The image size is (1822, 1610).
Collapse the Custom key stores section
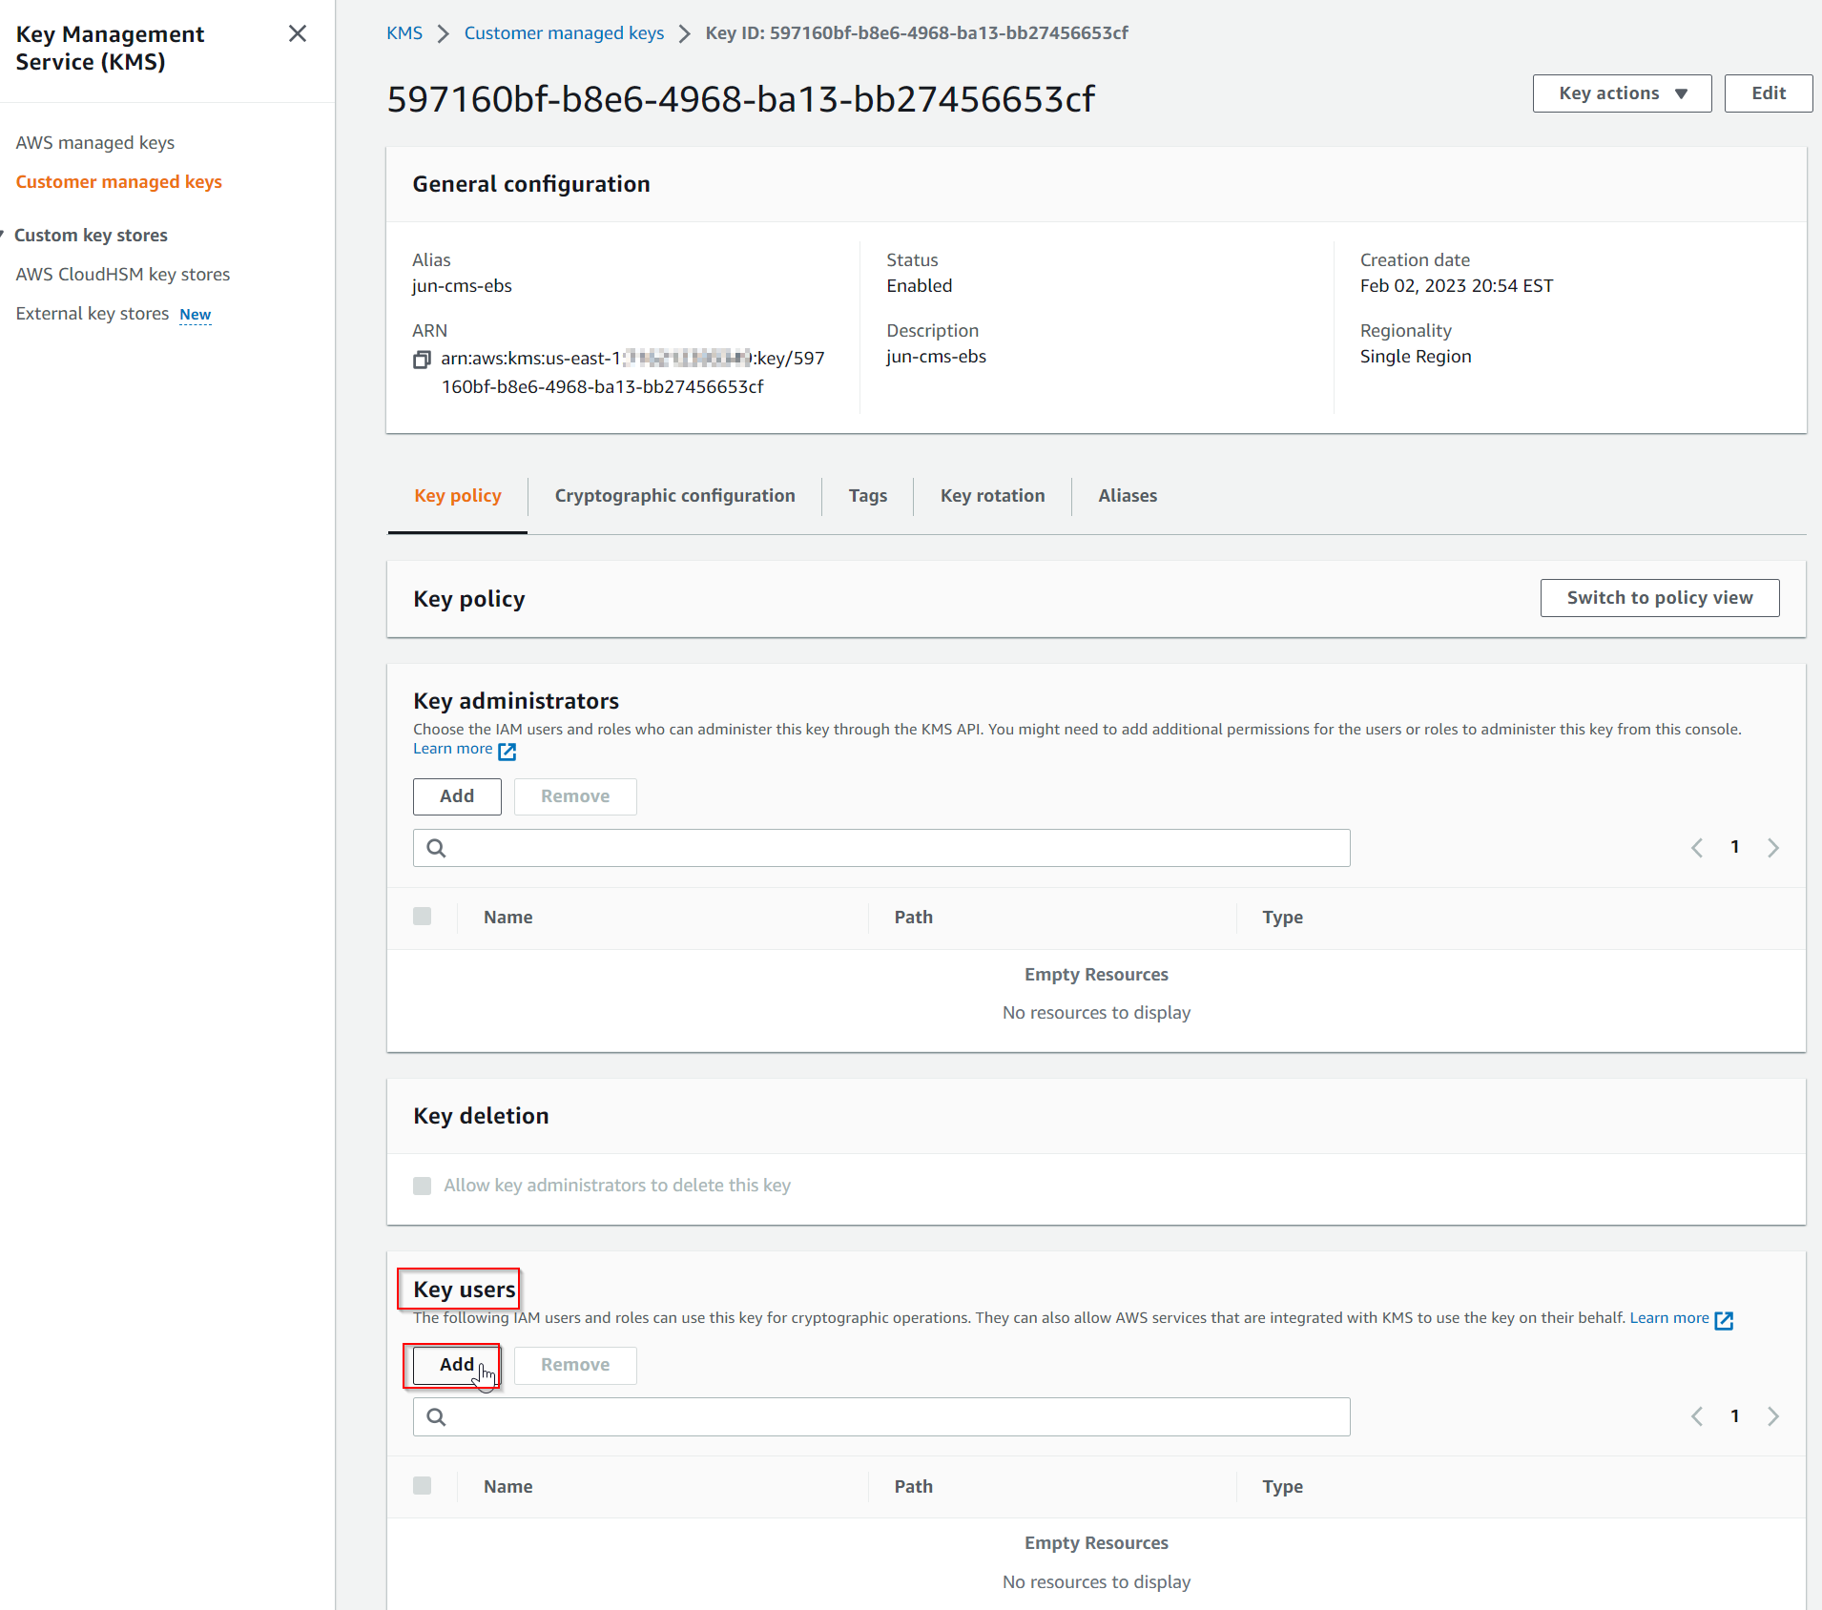coord(3,232)
